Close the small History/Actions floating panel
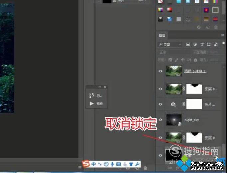 (x=105, y=87)
